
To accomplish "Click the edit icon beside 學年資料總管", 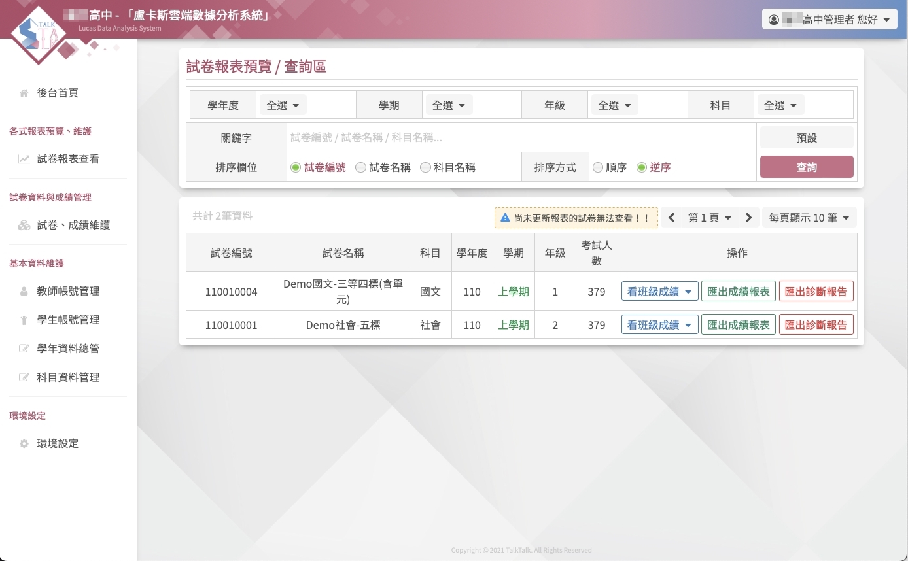I will [x=24, y=348].
